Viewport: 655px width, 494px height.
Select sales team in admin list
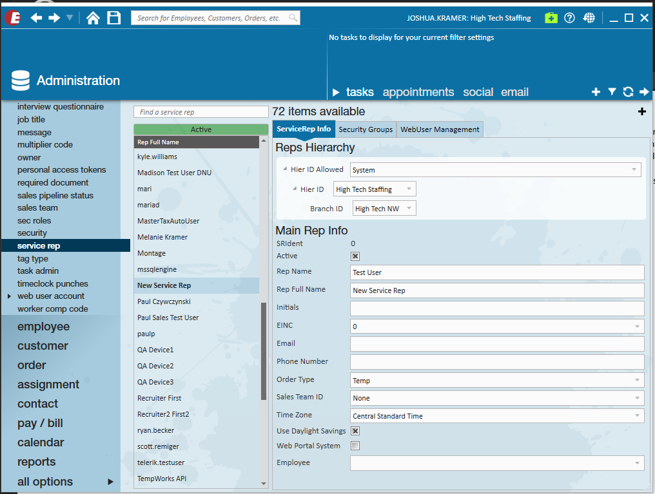37,208
